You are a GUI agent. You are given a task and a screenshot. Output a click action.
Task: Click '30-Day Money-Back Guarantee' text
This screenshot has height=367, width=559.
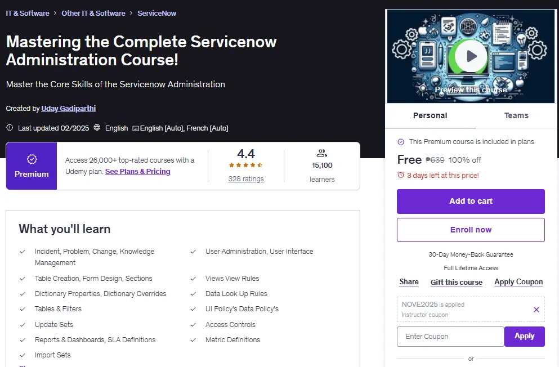coord(471,254)
